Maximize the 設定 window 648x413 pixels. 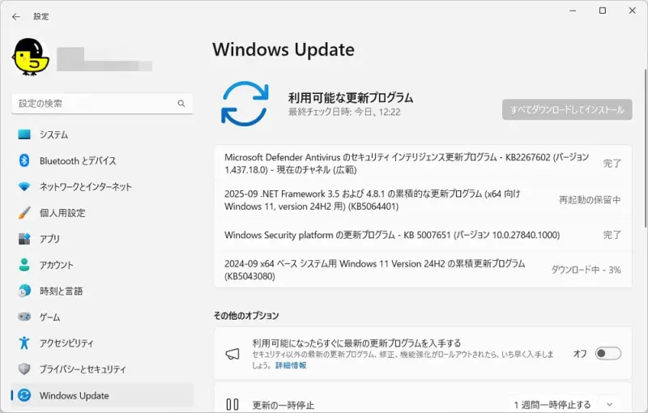point(603,11)
